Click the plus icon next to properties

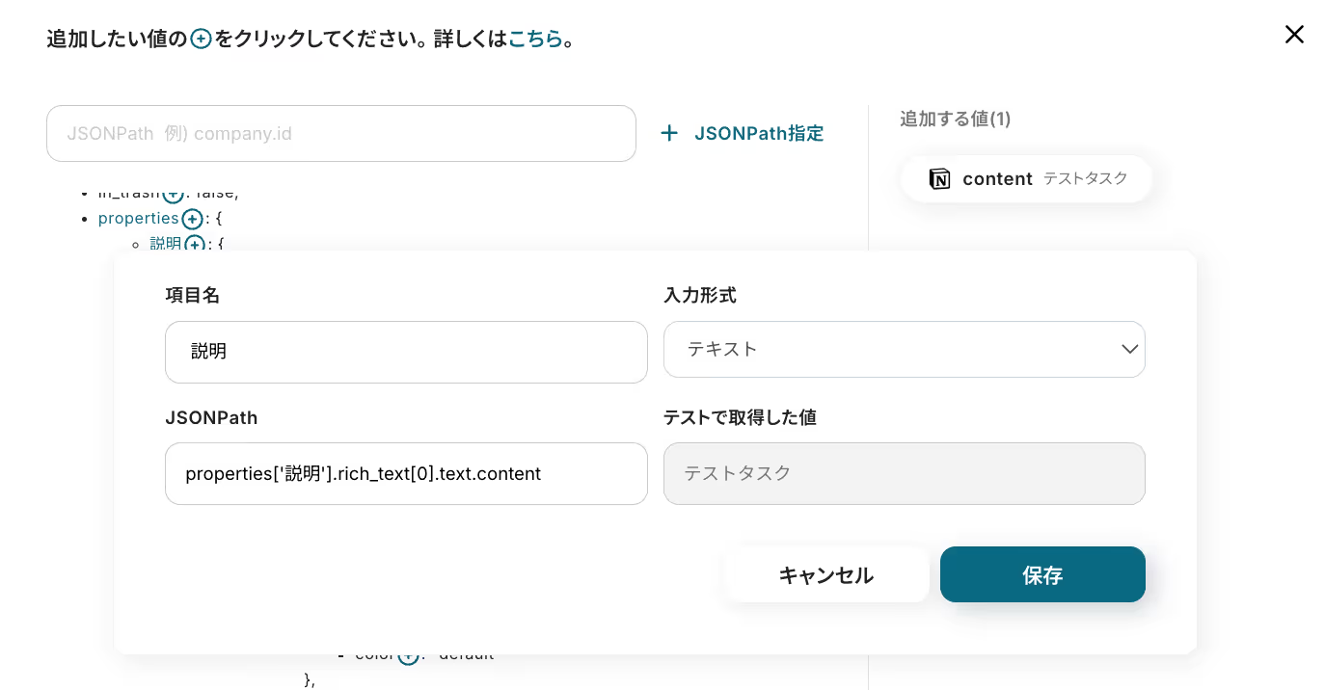click(x=192, y=219)
